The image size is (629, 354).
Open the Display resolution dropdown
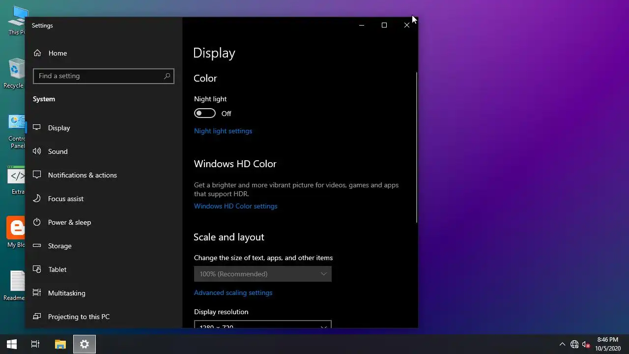(x=263, y=324)
